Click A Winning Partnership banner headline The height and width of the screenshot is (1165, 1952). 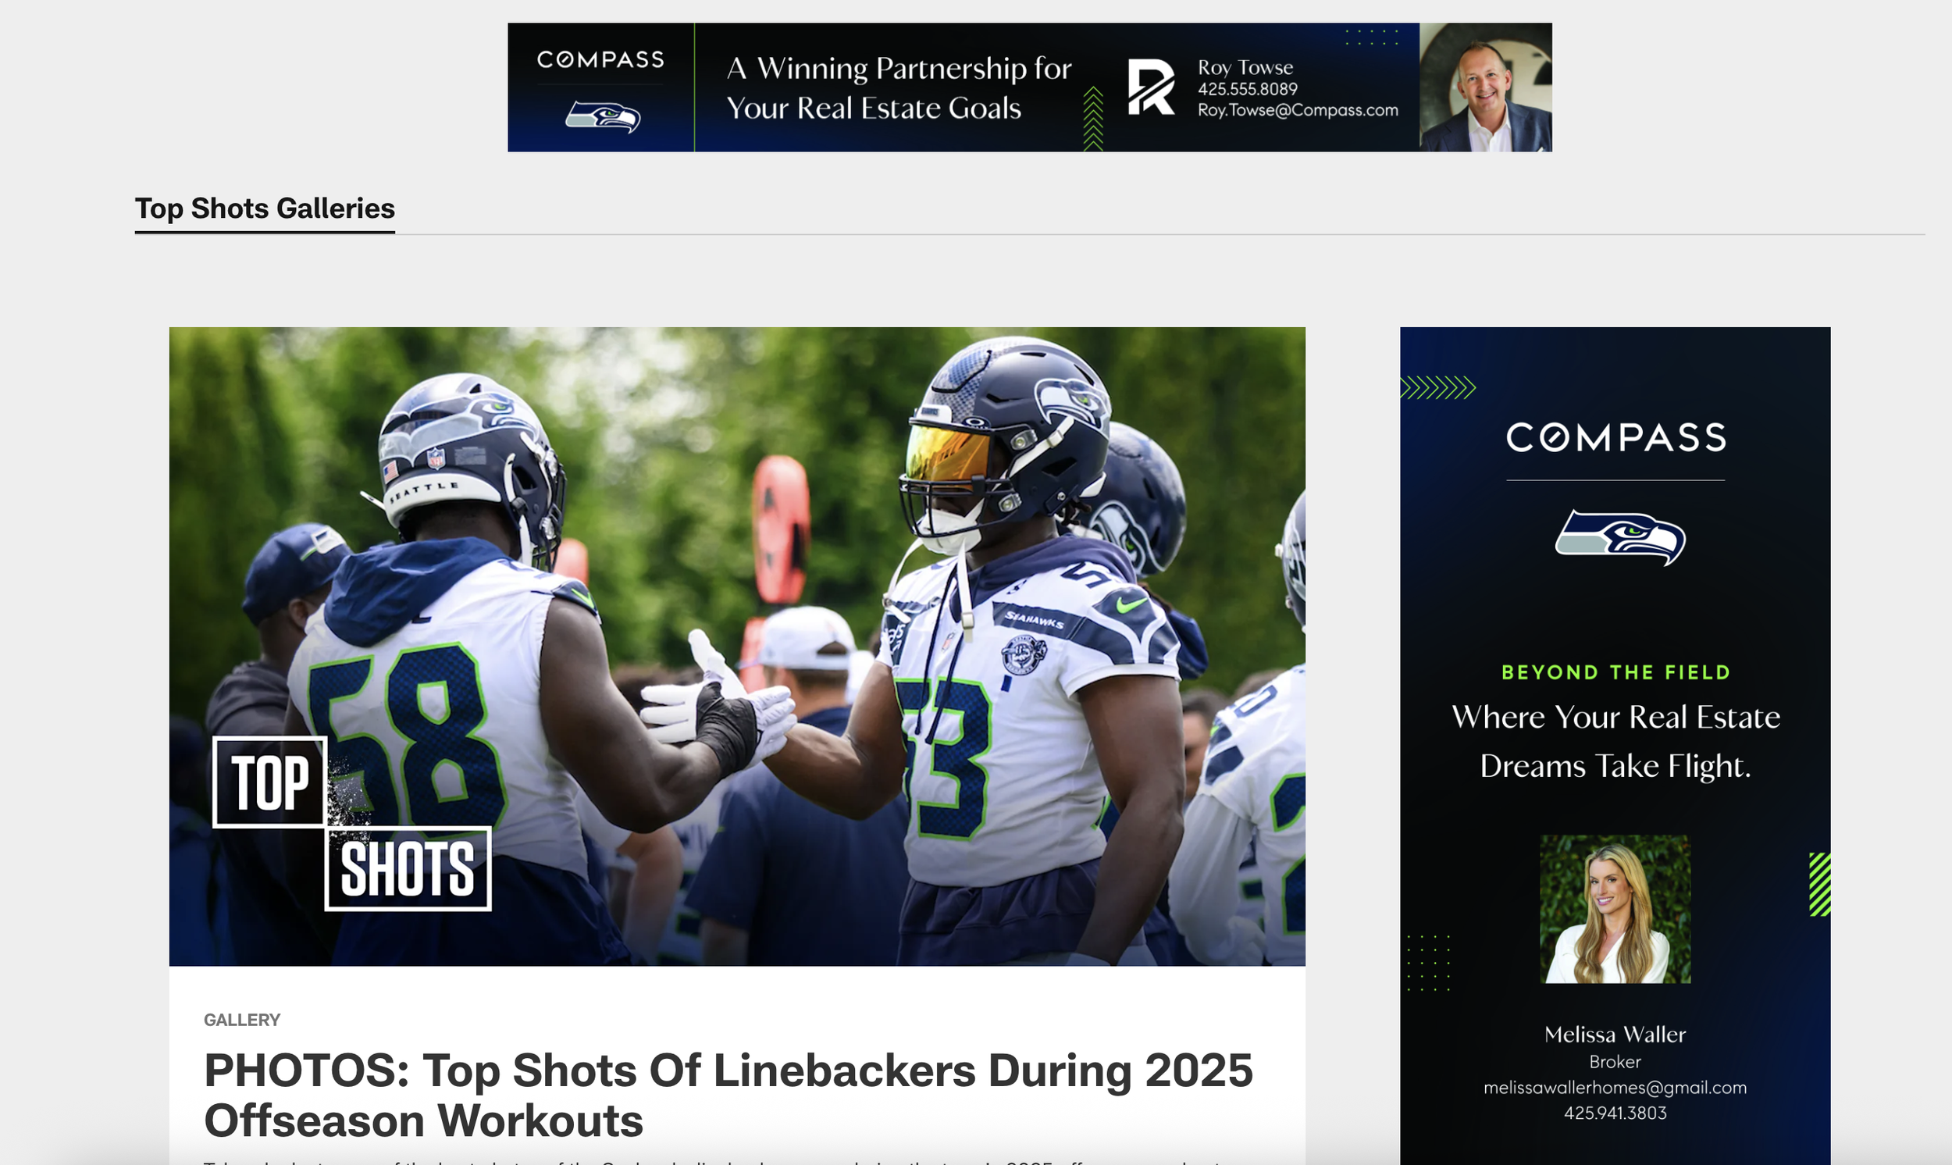898,88
